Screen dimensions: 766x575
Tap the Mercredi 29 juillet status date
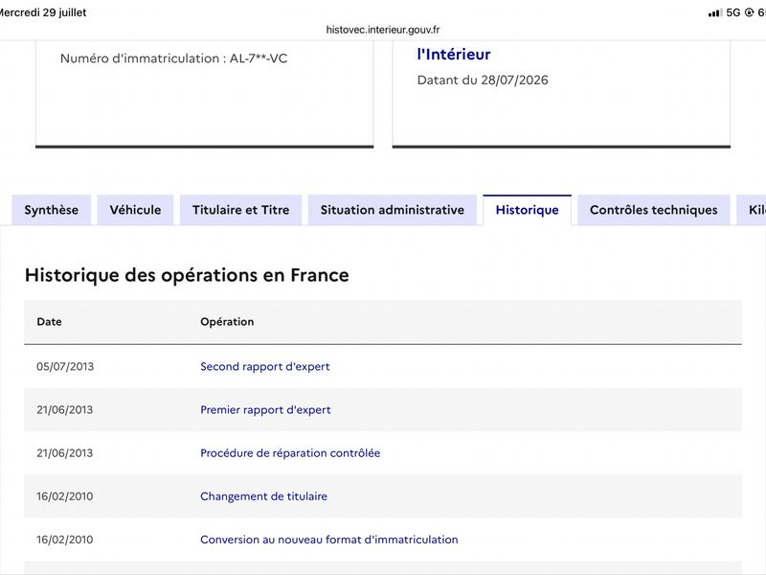click(x=43, y=12)
